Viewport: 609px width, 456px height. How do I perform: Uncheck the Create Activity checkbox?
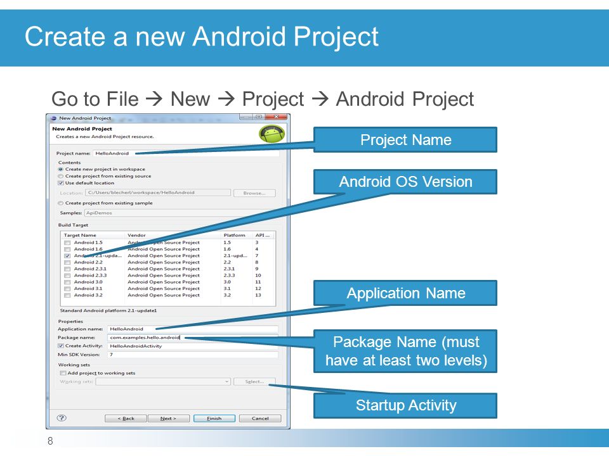(x=61, y=346)
